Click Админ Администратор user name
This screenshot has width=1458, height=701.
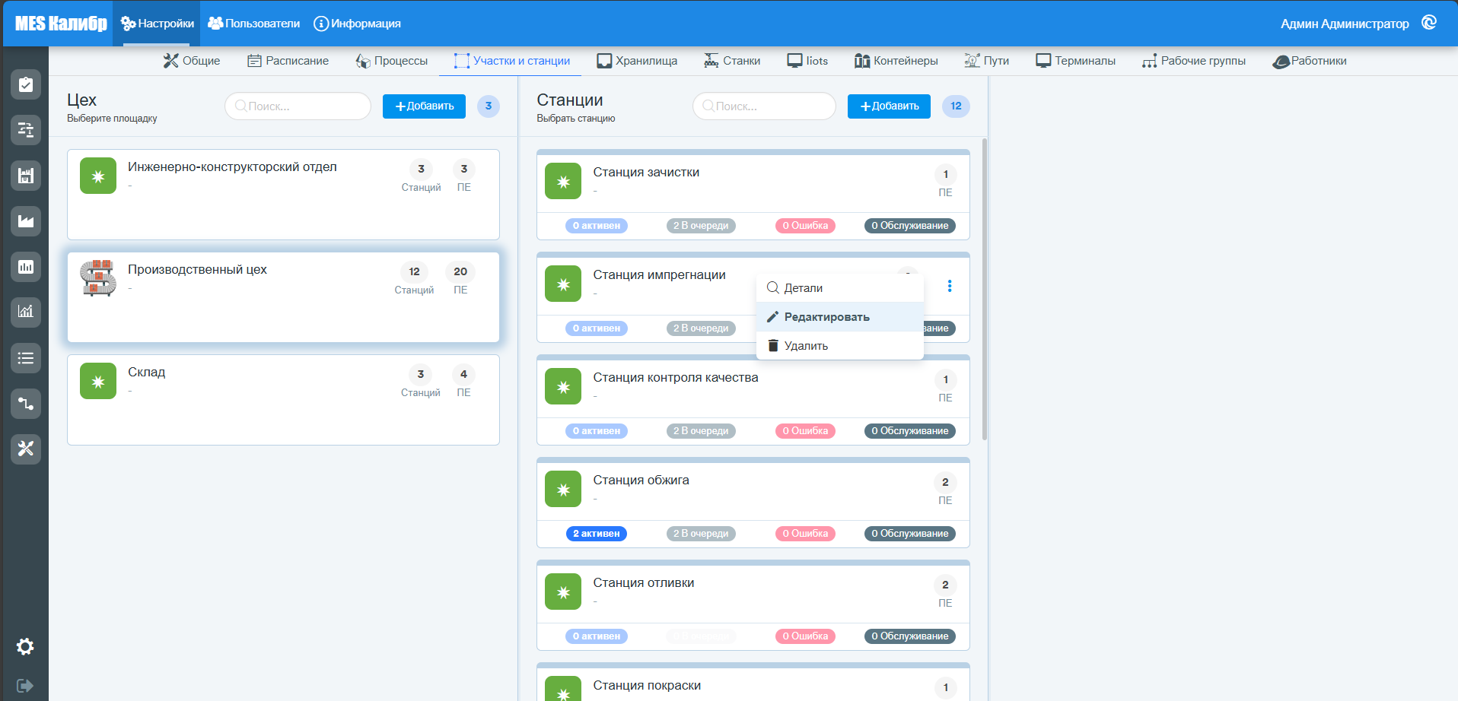1345,24
